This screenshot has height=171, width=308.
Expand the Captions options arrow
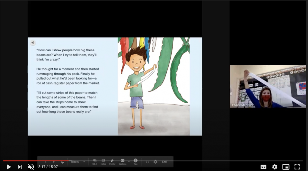click(x=129, y=162)
